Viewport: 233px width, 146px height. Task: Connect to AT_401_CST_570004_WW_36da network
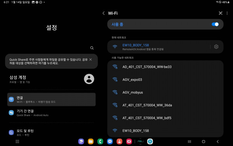[x=165, y=105]
